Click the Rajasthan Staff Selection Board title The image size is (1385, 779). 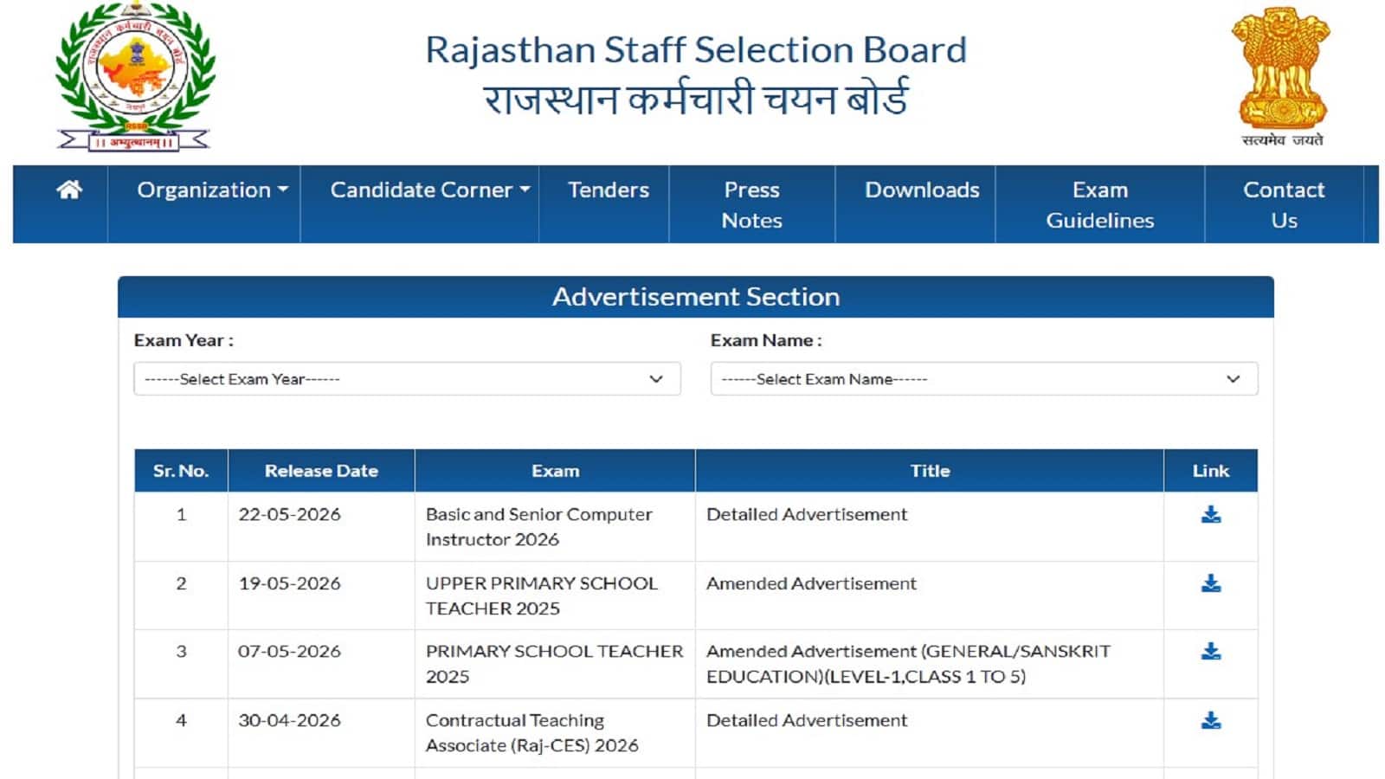(696, 50)
